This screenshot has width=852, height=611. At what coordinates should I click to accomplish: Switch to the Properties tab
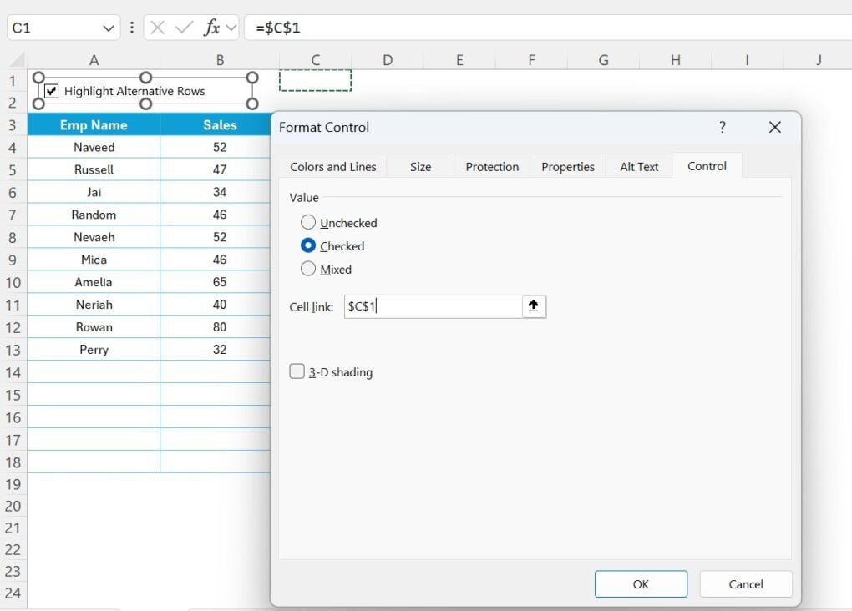[567, 166]
